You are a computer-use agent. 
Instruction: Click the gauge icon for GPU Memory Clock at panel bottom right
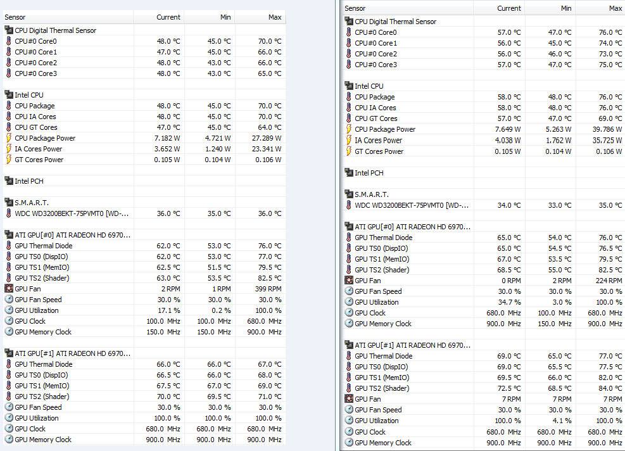point(349,443)
